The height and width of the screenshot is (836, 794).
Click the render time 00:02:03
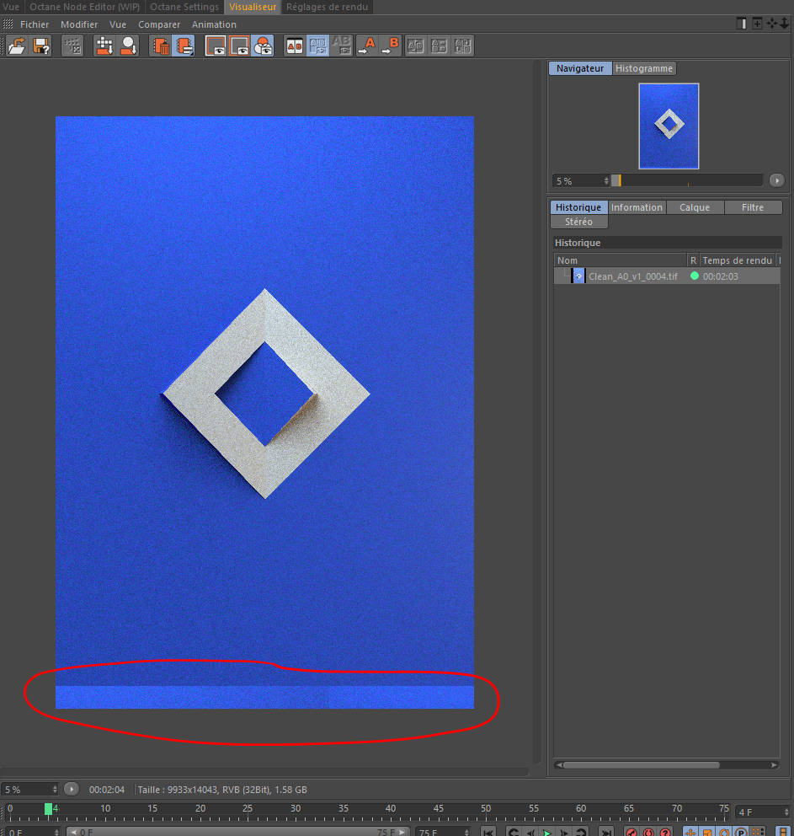(720, 276)
